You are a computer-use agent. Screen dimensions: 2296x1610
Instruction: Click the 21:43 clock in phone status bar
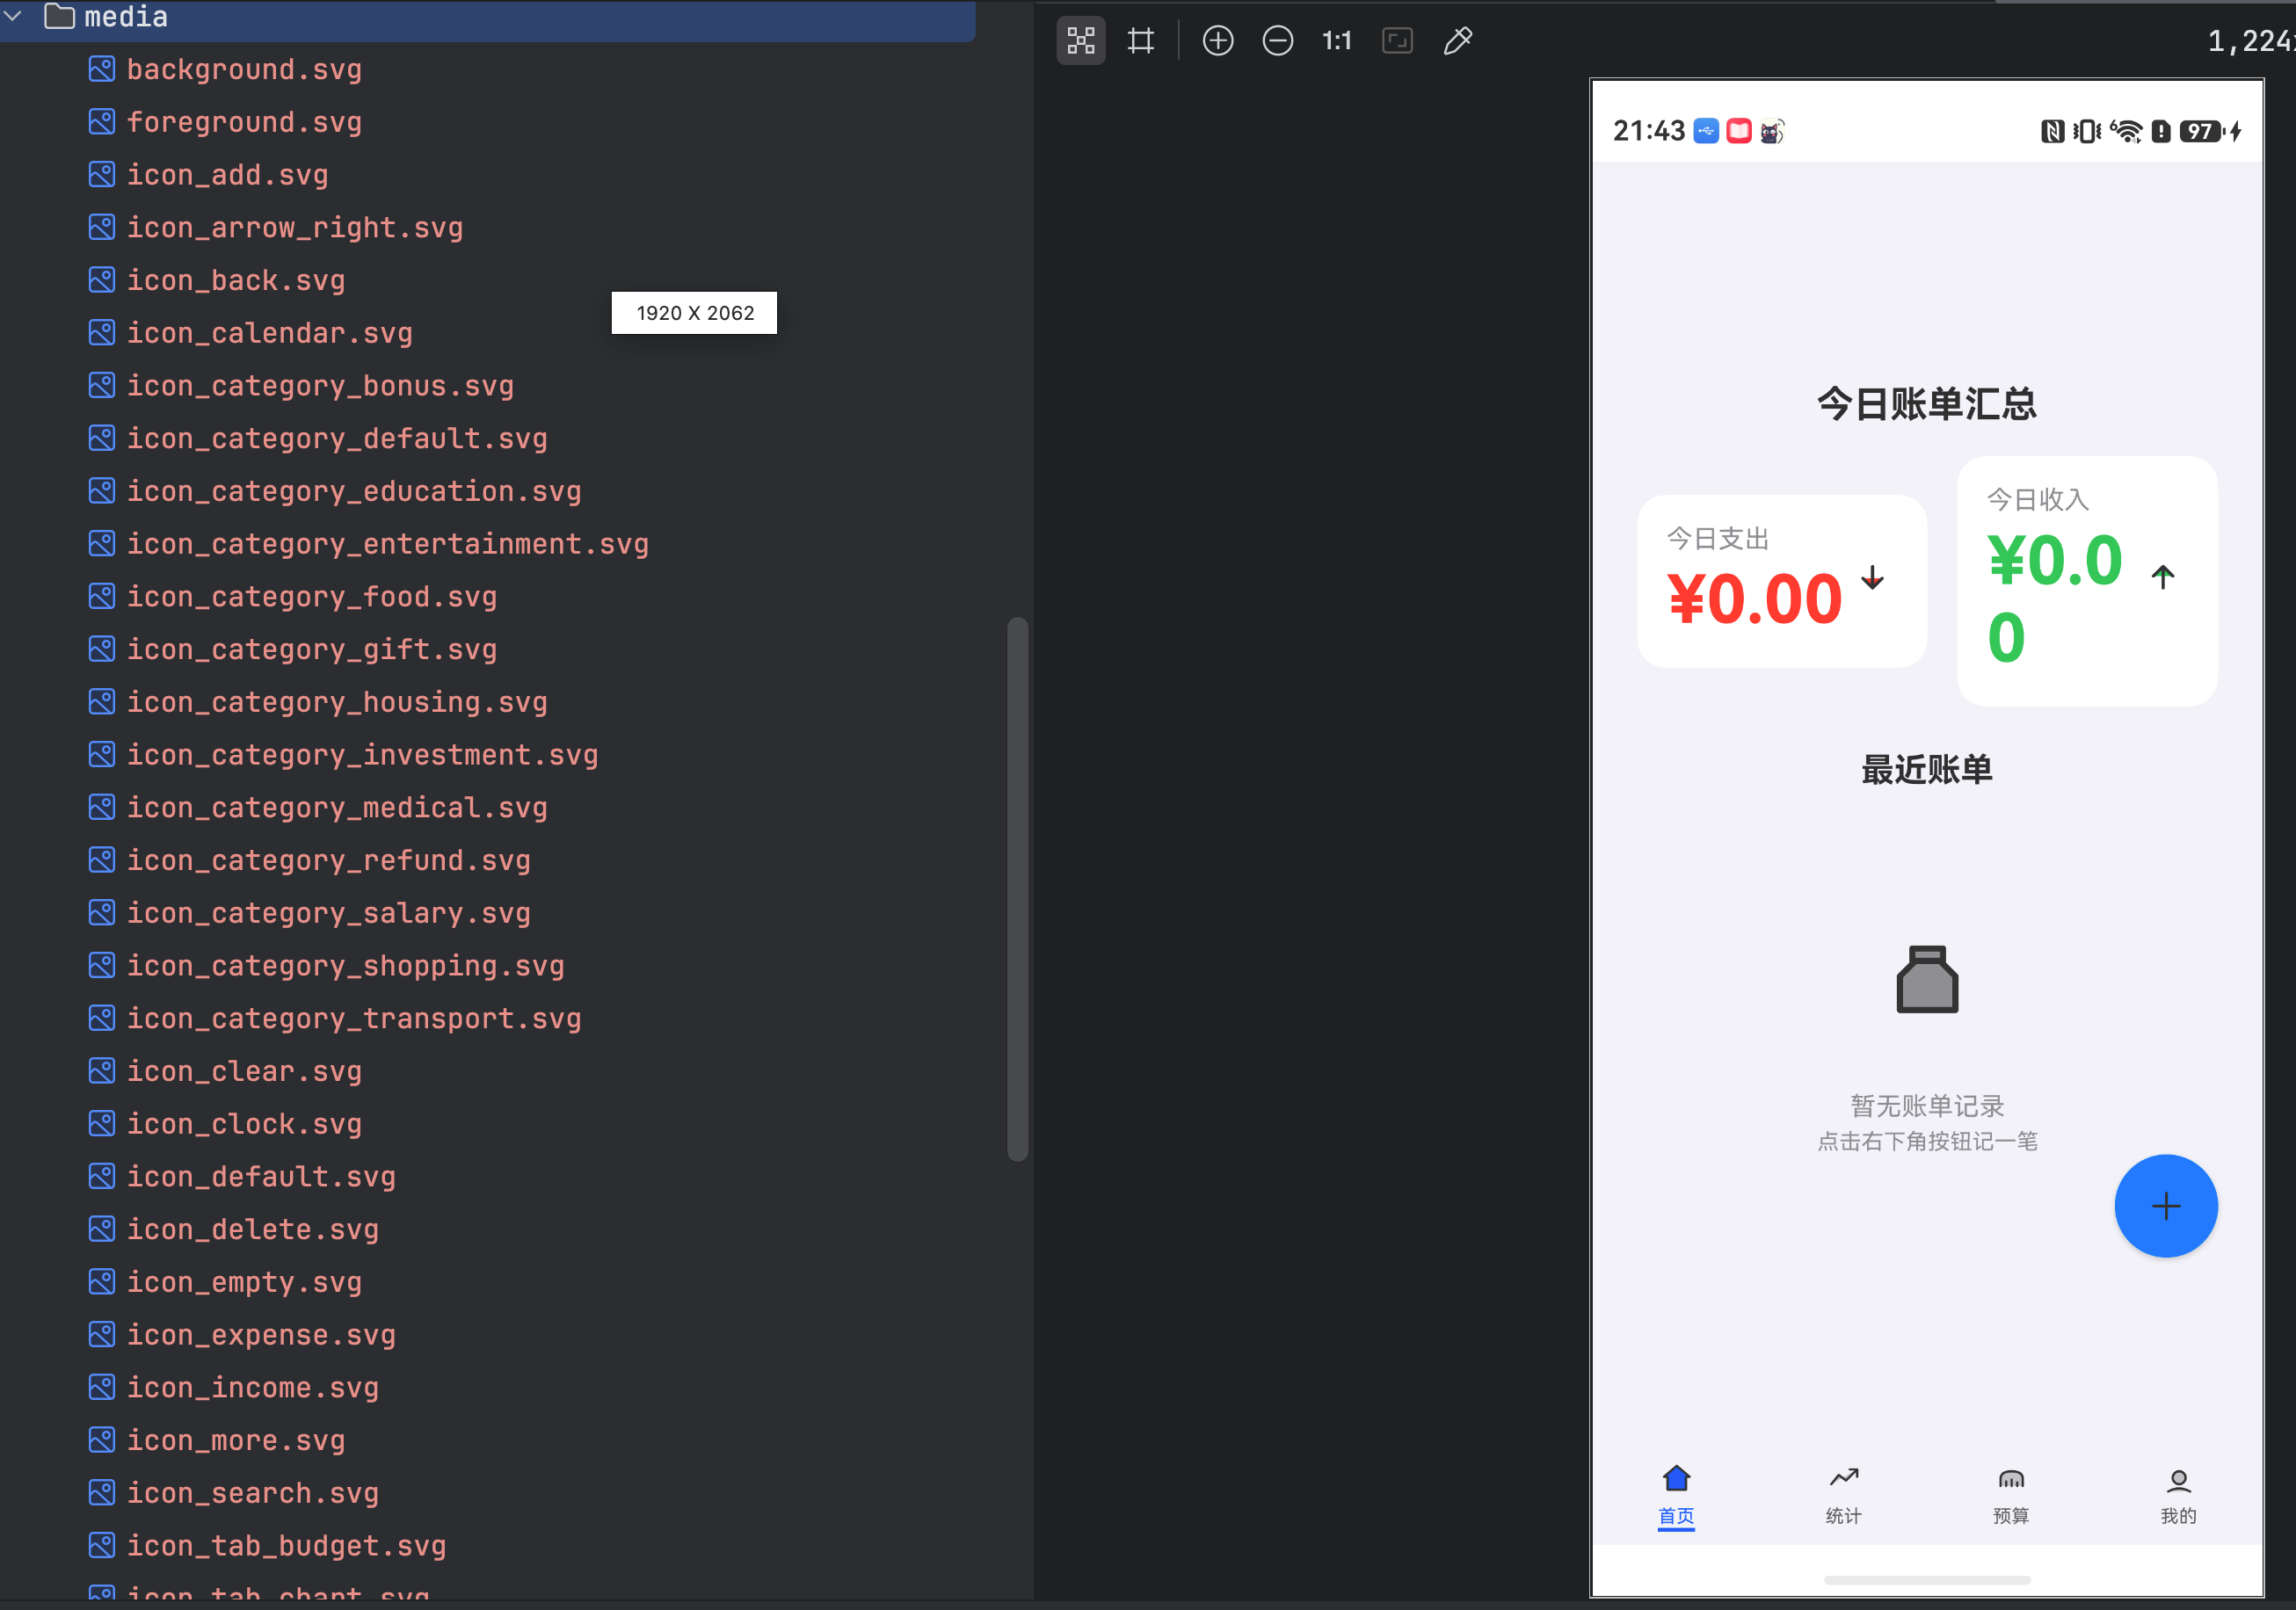(1649, 131)
